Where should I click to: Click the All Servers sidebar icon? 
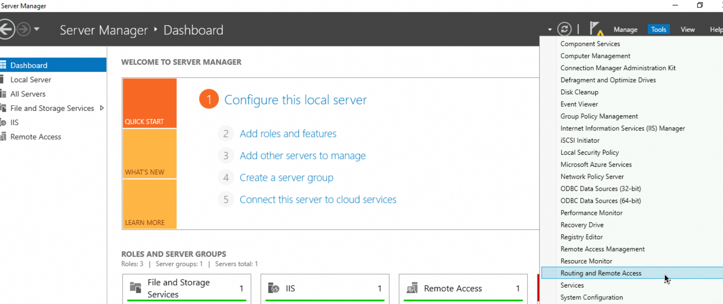pos(3,94)
